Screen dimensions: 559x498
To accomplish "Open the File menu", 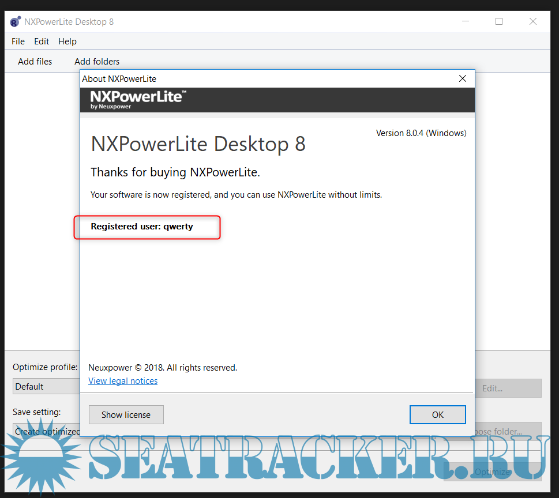I will point(18,41).
